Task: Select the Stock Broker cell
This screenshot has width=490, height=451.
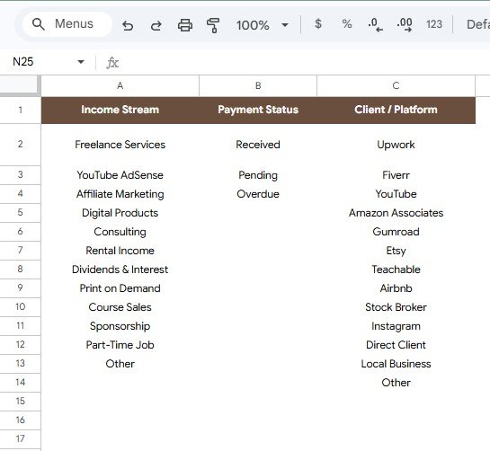Action: tap(396, 307)
